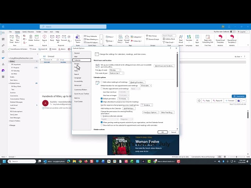Open the default meeting duration dropdown
This screenshot has height=188, width=251.
click(146, 85)
